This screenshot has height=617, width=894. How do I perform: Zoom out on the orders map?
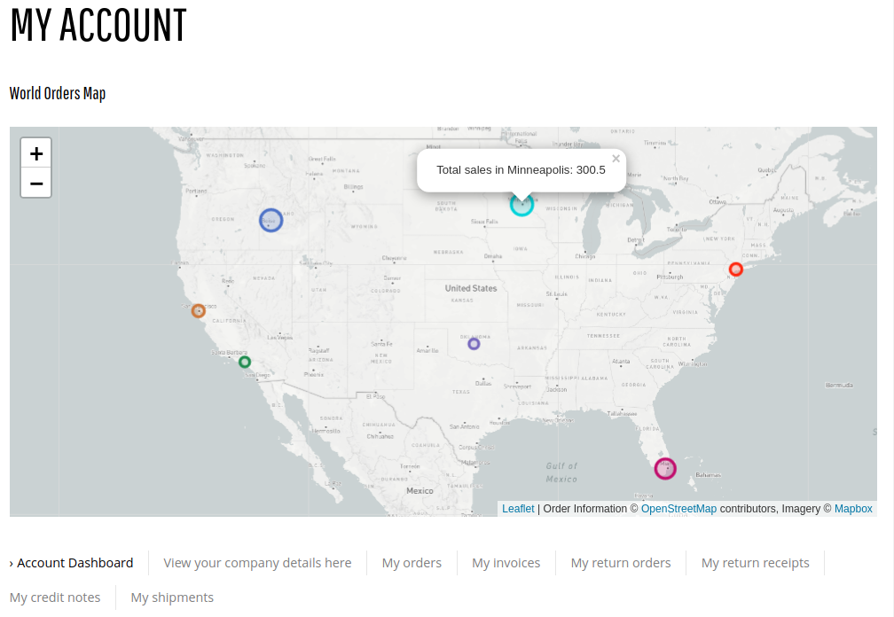tap(35, 183)
